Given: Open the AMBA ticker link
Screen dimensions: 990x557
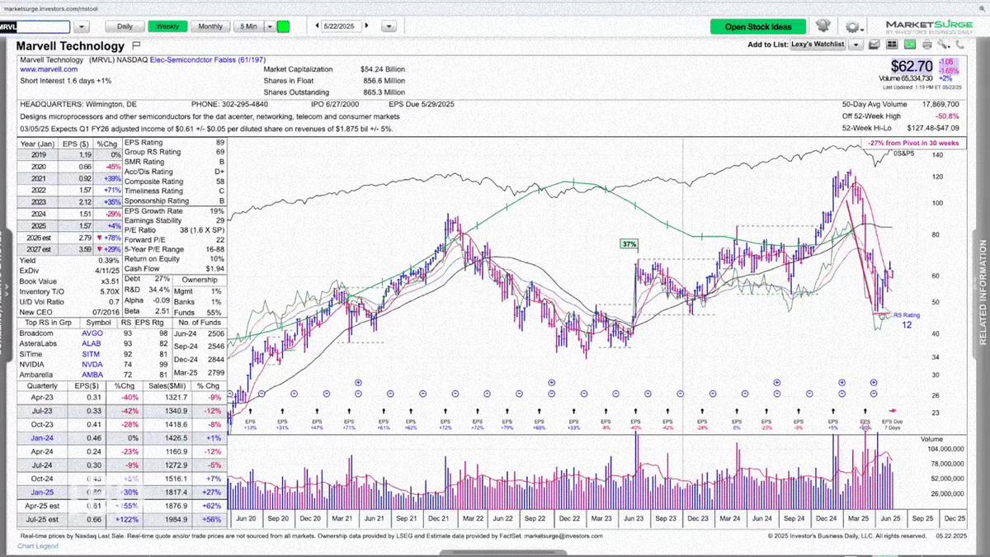Looking at the screenshot, I should pyautogui.click(x=92, y=375).
